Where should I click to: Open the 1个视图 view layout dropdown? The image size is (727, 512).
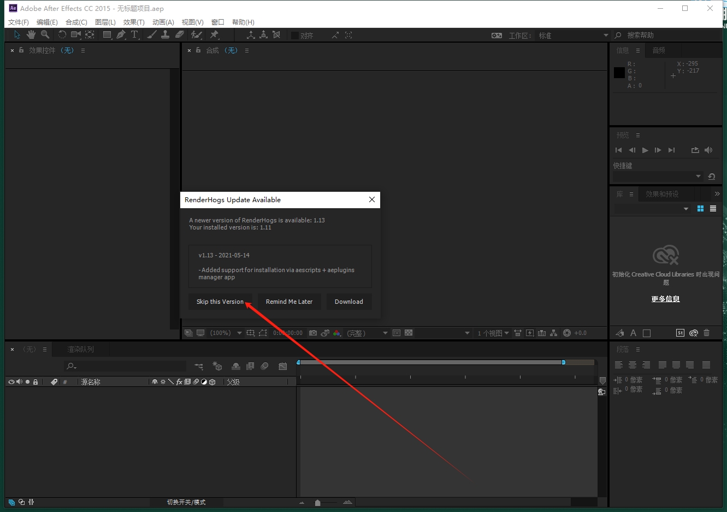[493, 333]
